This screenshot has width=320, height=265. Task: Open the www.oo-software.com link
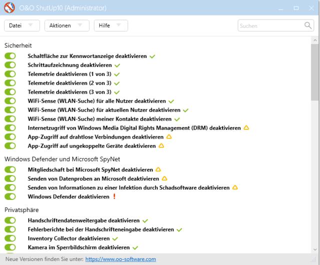click(120, 259)
